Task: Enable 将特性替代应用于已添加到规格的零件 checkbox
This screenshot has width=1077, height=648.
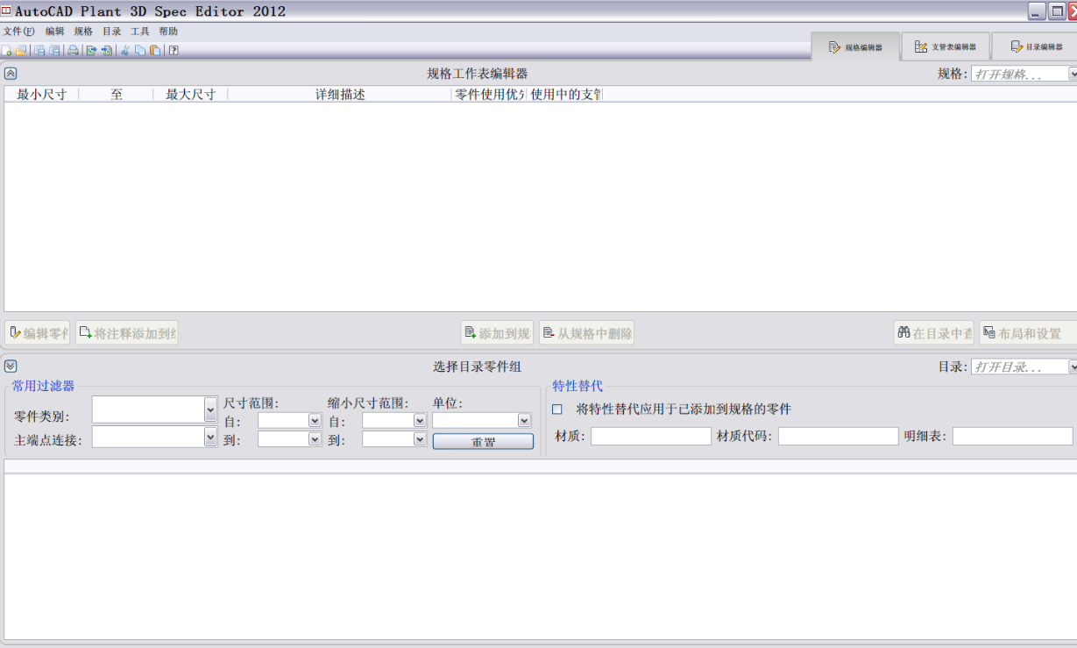Action: click(557, 409)
